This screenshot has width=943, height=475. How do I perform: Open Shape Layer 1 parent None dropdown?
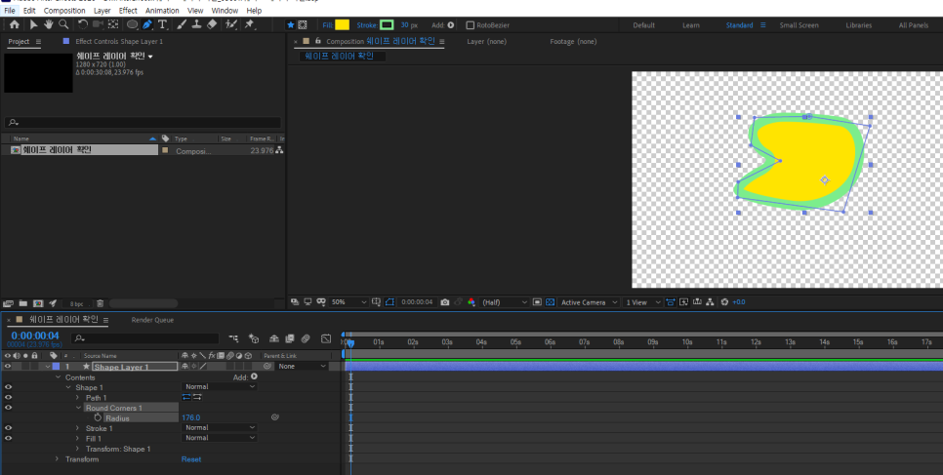[x=302, y=366]
